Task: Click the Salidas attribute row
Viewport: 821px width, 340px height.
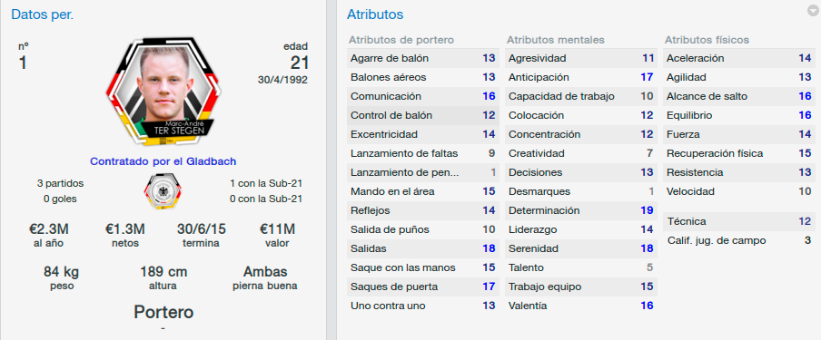Action: (422, 248)
